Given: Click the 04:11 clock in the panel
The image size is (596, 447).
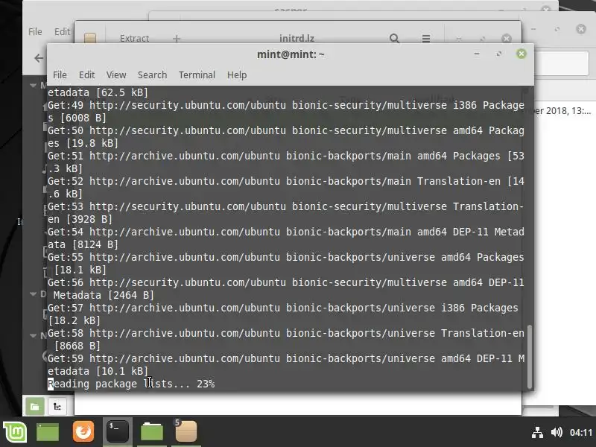Looking at the screenshot, I should pyautogui.click(x=581, y=433).
